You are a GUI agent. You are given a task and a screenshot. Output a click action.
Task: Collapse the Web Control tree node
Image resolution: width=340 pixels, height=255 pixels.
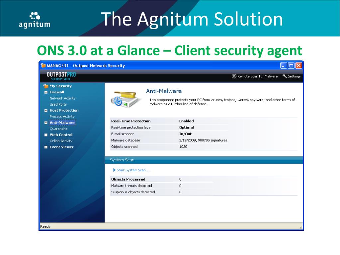46,135
